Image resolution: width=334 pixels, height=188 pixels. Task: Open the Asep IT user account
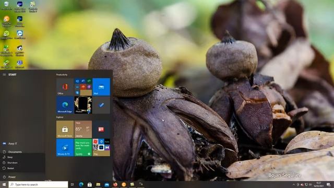(x=22, y=144)
